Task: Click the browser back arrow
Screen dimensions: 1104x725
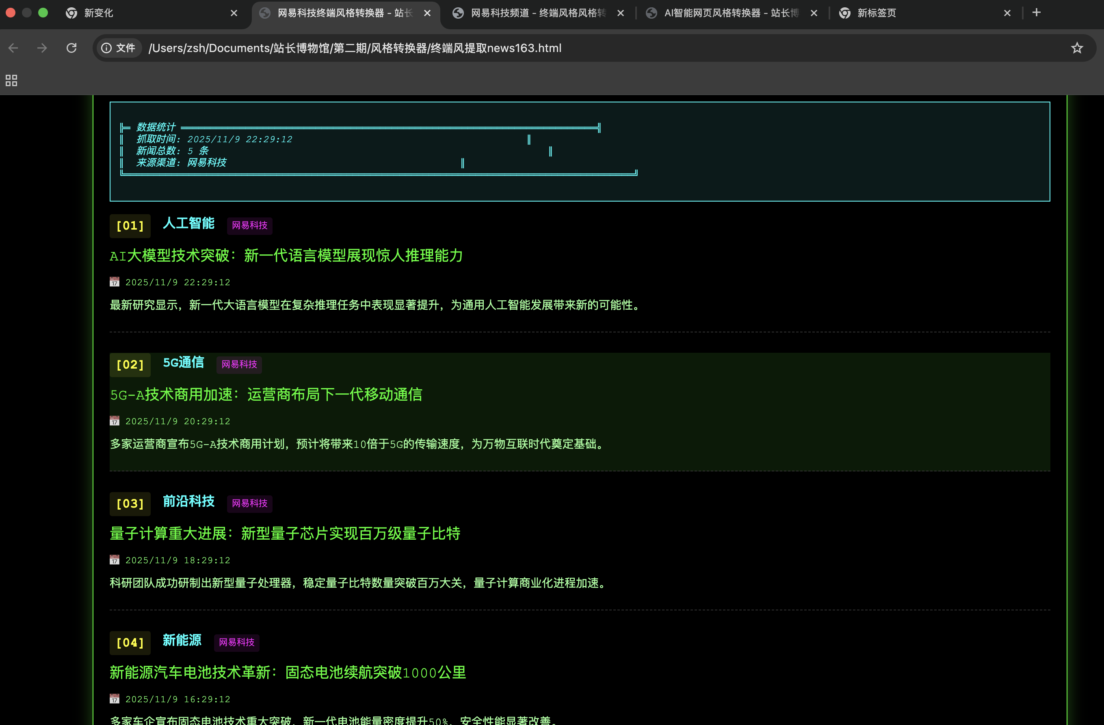Action: pos(13,48)
